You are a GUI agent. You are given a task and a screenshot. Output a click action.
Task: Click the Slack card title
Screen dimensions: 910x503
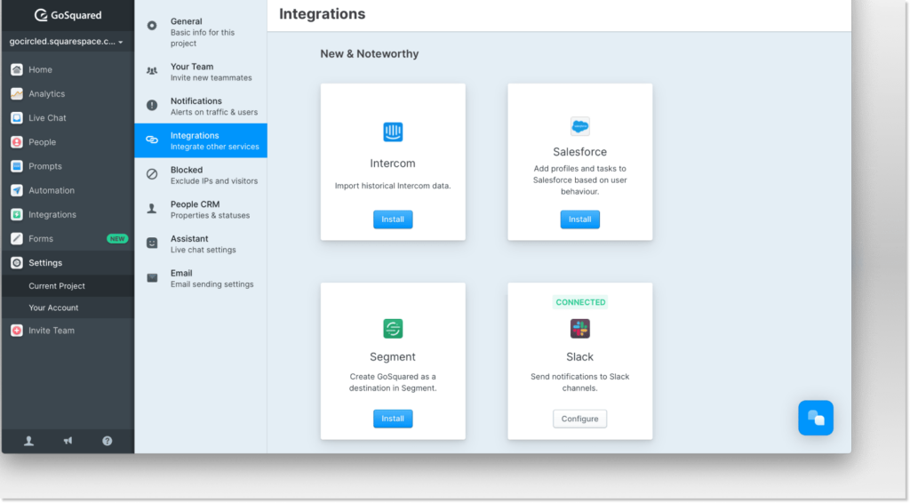click(x=579, y=356)
